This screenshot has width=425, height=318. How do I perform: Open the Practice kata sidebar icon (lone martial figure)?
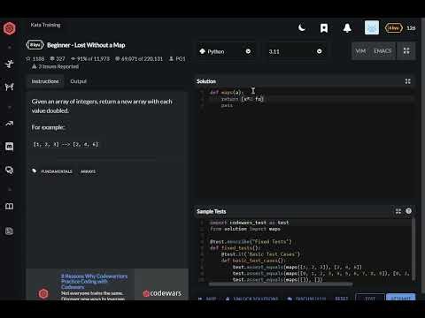click(x=10, y=64)
